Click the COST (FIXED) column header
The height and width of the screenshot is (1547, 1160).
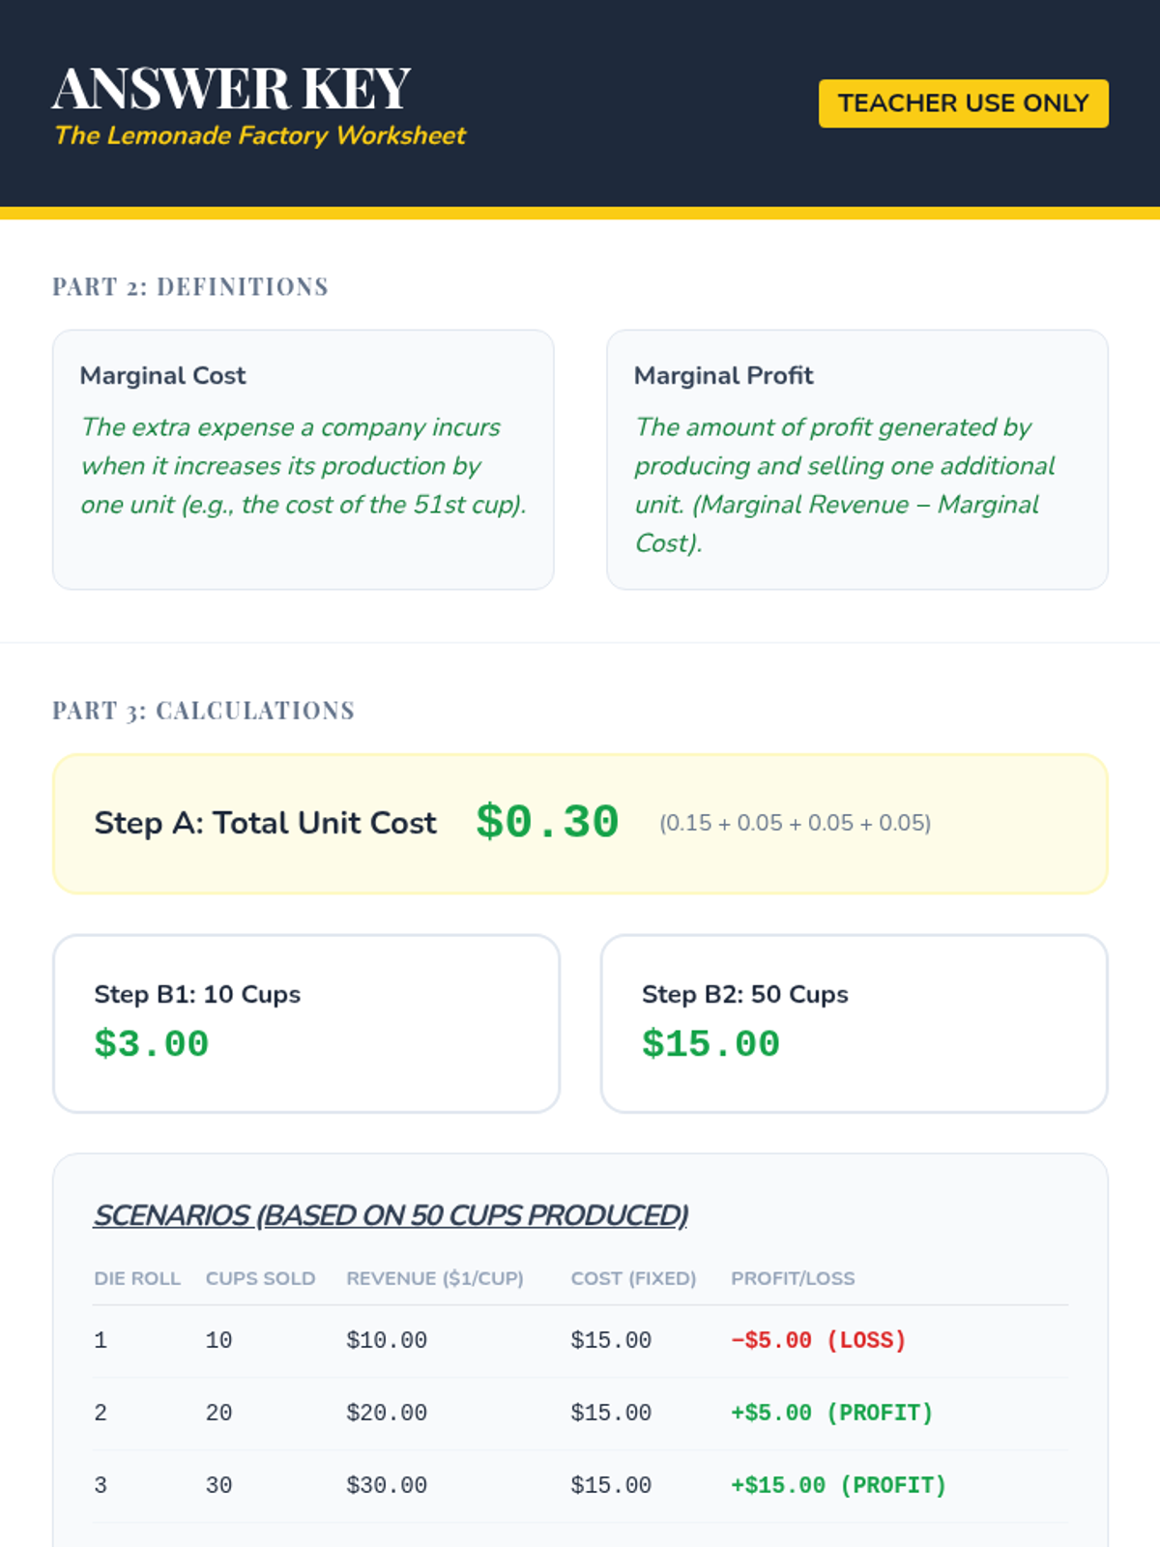click(633, 1278)
